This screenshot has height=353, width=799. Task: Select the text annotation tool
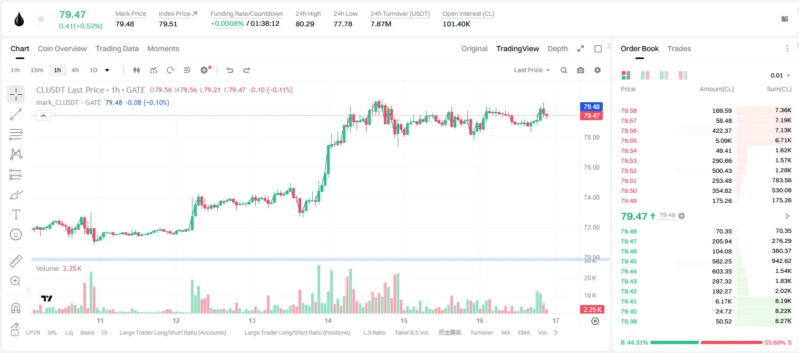tap(16, 214)
